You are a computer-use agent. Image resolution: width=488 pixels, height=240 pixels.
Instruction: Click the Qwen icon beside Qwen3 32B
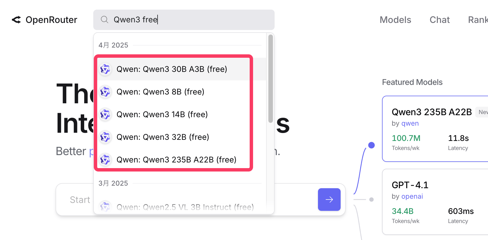coord(105,137)
